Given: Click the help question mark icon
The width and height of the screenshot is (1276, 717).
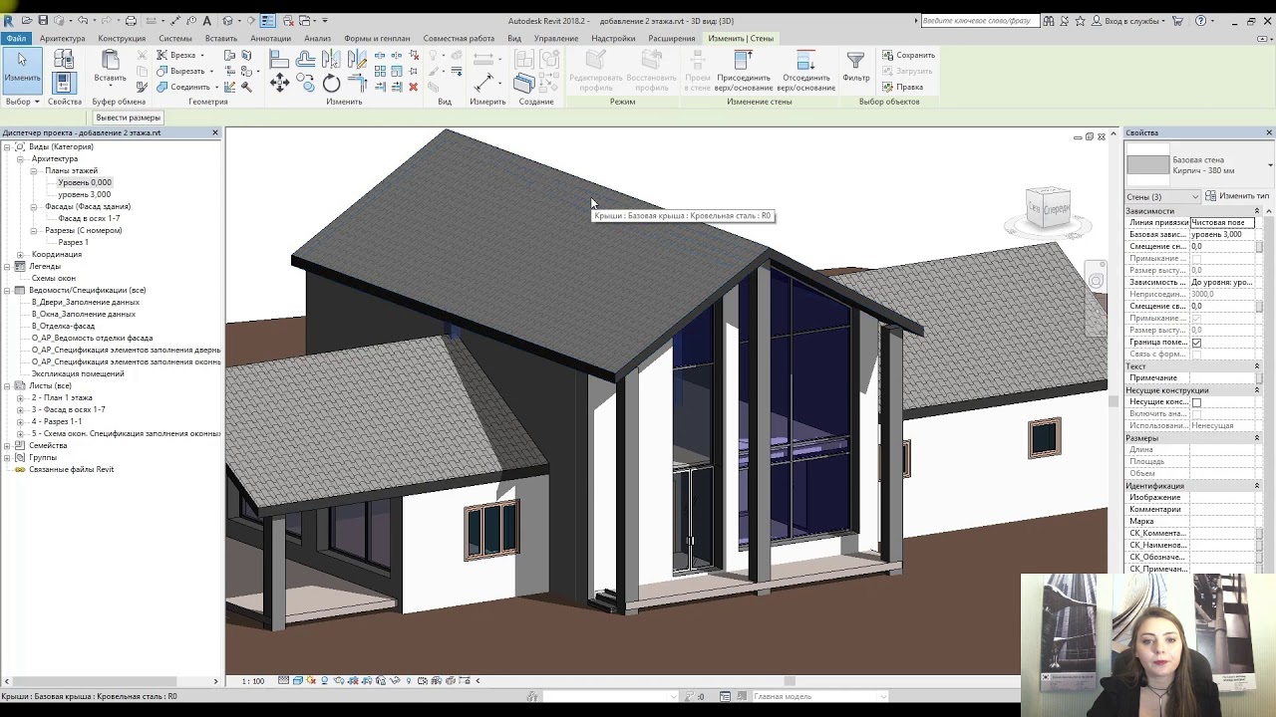Looking at the screenshot, I should [x=1200, y=20].
